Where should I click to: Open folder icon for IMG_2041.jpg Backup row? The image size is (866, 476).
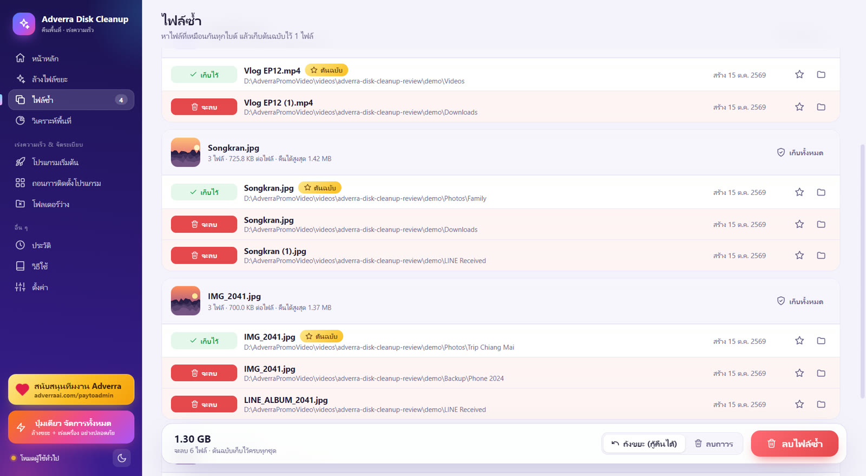click(x=821, y=373)
